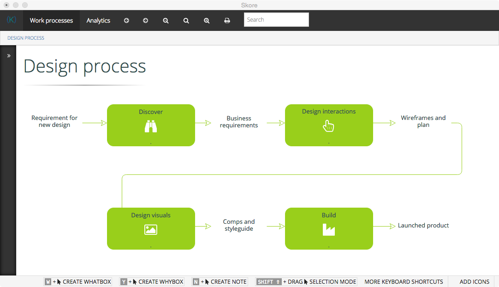Select the Build box title
Viewport: 499px width, 287px height.
pos(329,215)
